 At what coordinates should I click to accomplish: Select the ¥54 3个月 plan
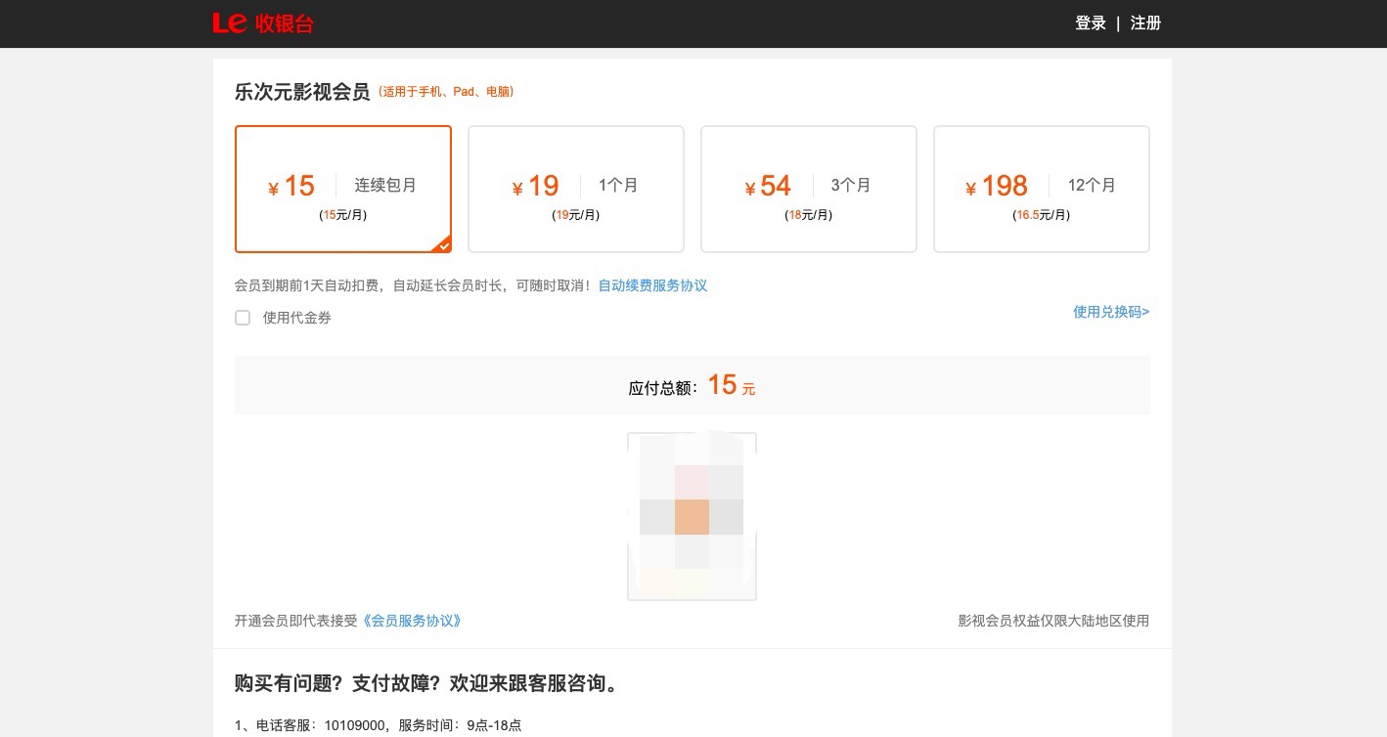pos(809,189)
